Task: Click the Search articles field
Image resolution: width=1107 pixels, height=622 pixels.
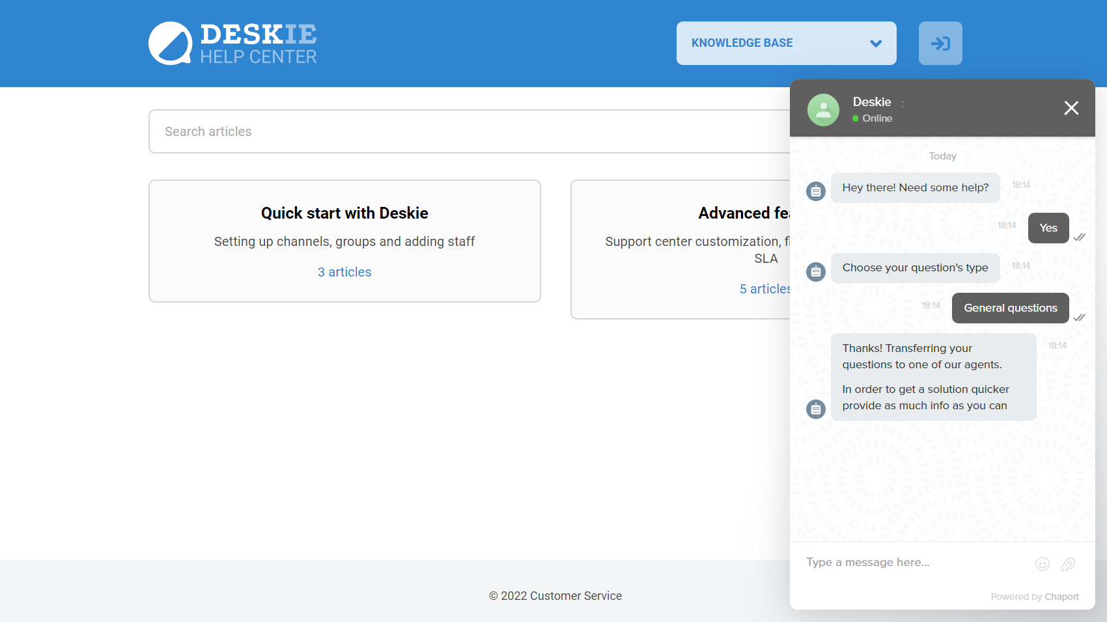Action: click(x=469, y=131)
